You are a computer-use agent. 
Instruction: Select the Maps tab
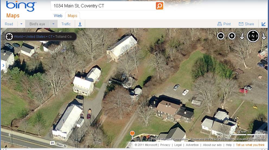pos(72,16)
